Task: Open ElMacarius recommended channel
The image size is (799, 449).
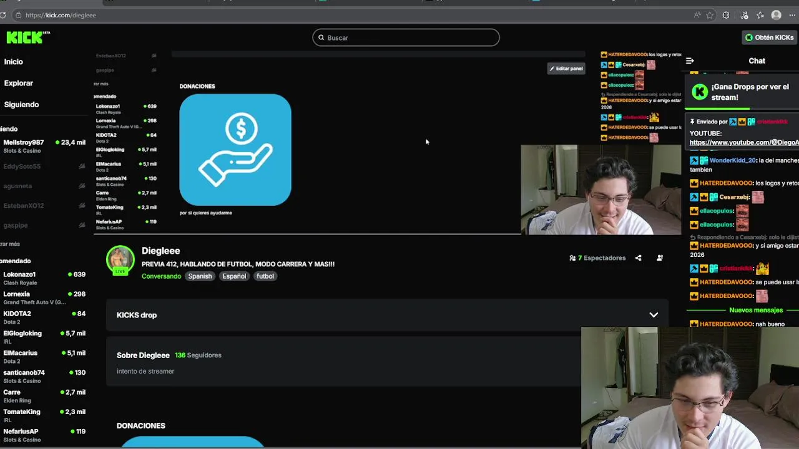Action: point(44,357)
